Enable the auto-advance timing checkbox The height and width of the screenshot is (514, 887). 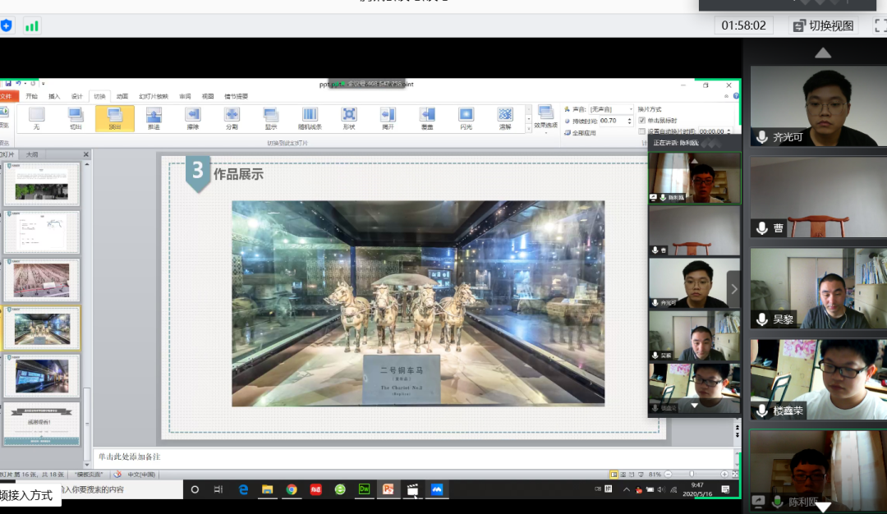tap(642, 131)
